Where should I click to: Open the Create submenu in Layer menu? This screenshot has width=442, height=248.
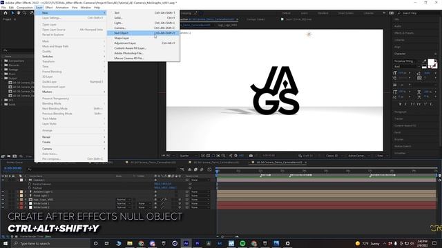71,142
